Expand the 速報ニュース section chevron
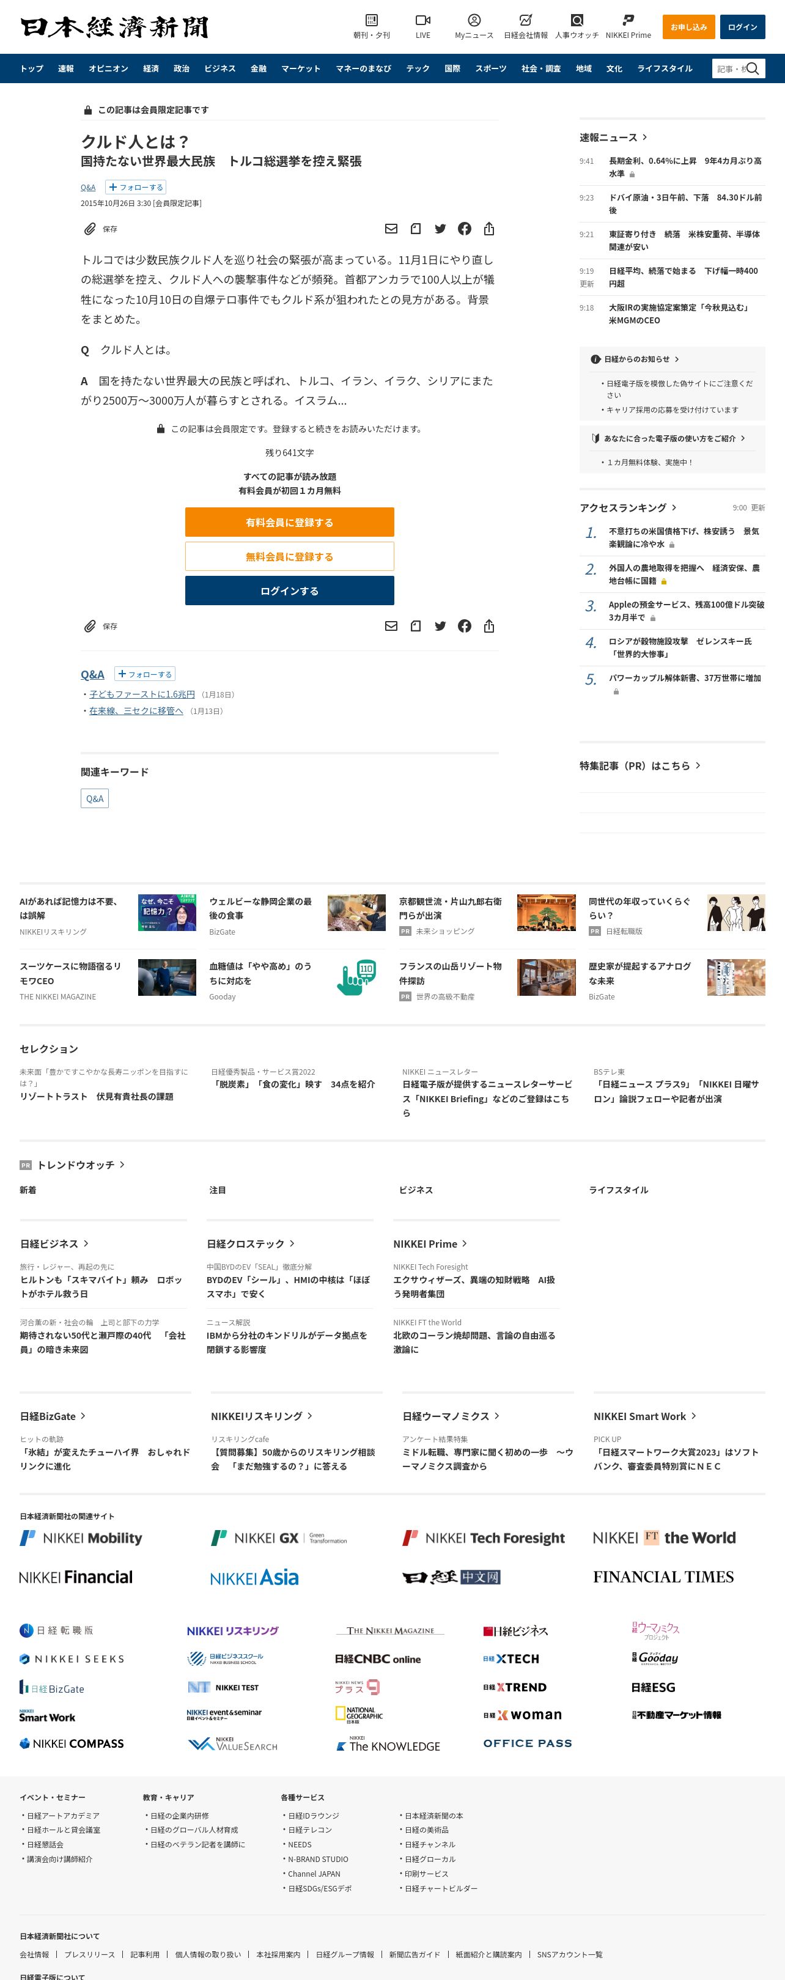This screenshot has height=1980, width=785. pyautogui.click(x=644, y=138)
